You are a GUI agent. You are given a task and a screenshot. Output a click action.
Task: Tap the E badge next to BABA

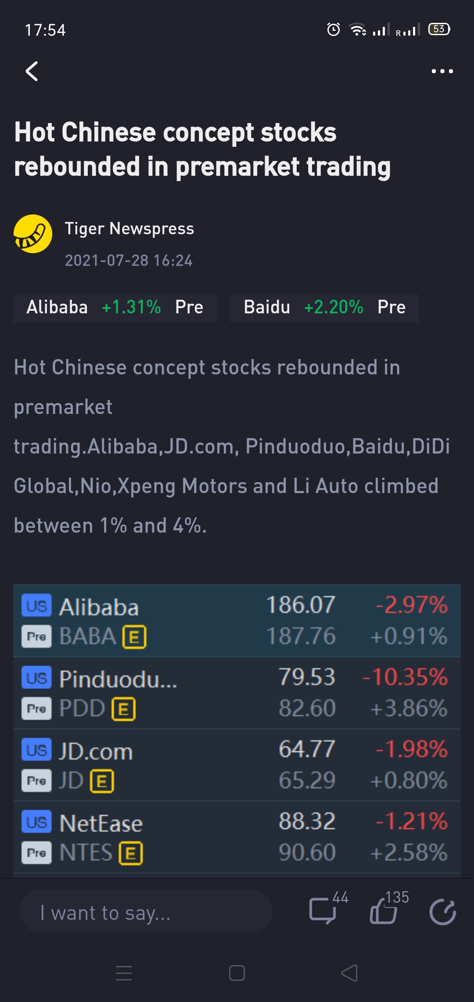point(134,637)
